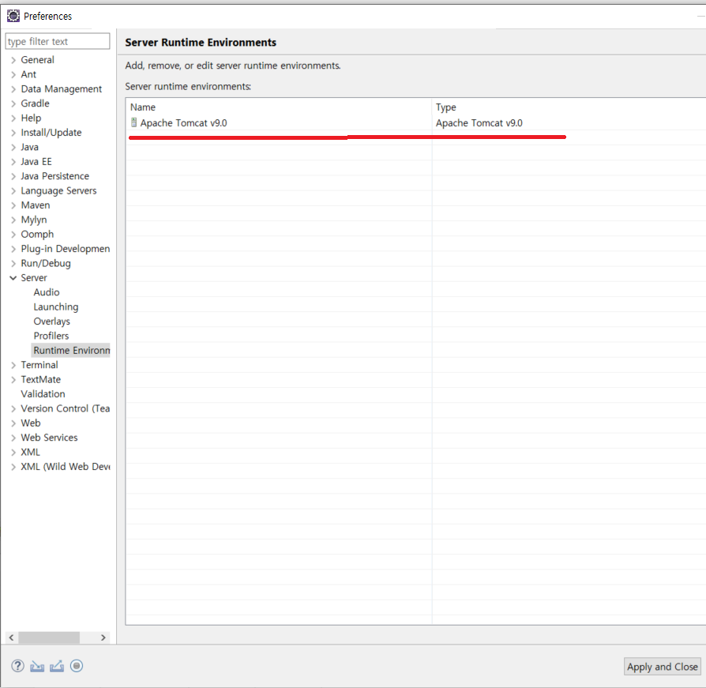The width and height of the screenshot is (706, 688).
Task: Select Launching under Server
Action: point(56,307)
